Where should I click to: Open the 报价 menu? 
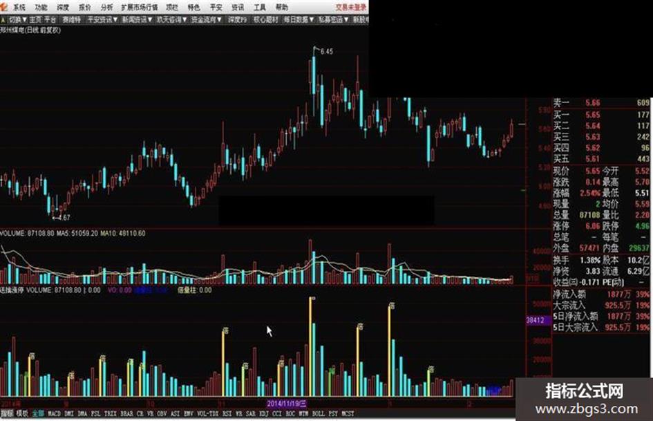[x=84, y=8]
